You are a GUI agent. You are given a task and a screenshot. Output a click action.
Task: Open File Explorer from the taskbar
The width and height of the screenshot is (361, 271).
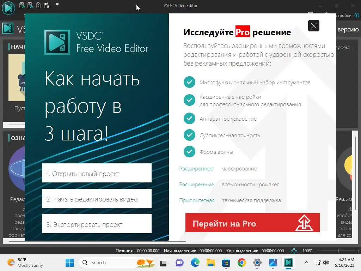[x=211, y=263]
